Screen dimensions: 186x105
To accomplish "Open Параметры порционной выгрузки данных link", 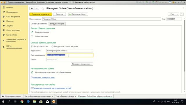I will tap(52, 88).
